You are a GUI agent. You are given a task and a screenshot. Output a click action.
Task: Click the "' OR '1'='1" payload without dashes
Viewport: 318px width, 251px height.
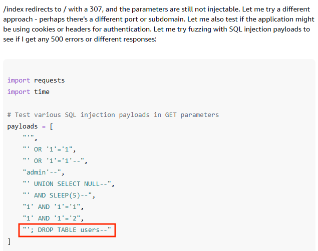click(x=49, y=149)
